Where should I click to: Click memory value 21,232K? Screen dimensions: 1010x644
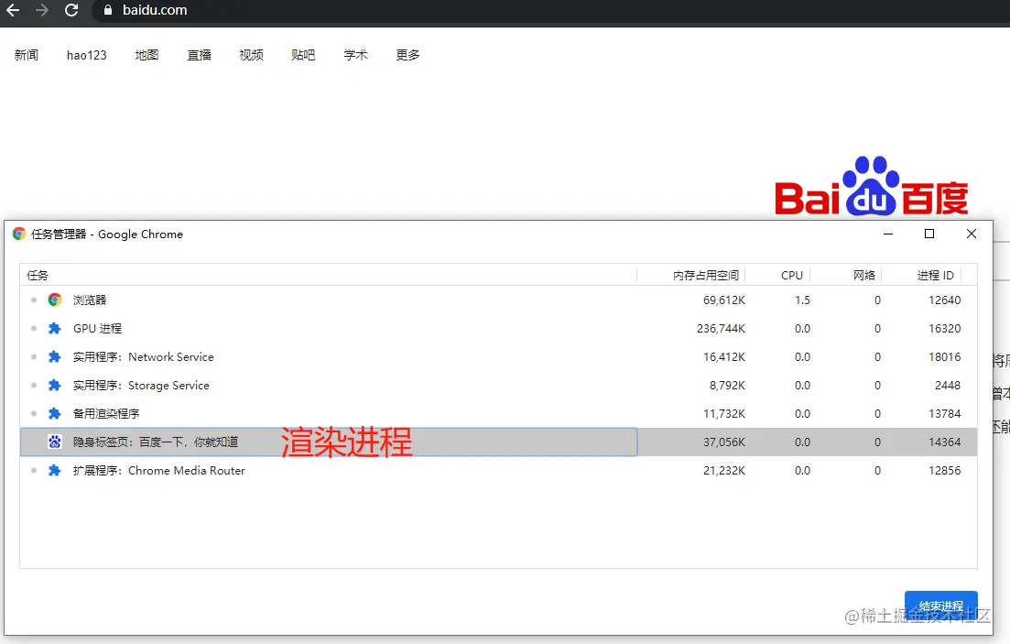click(724, 470)
